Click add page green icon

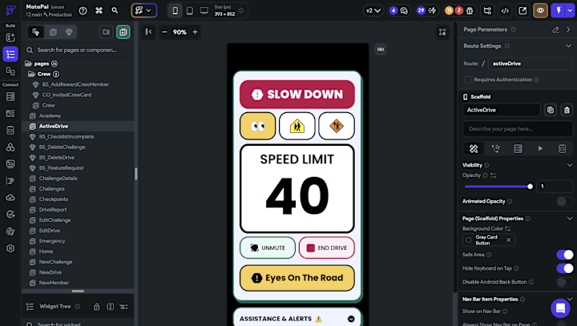click(x=123, y=32)
